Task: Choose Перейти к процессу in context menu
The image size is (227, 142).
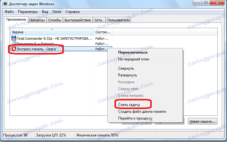Action: (x=135, y=118)
